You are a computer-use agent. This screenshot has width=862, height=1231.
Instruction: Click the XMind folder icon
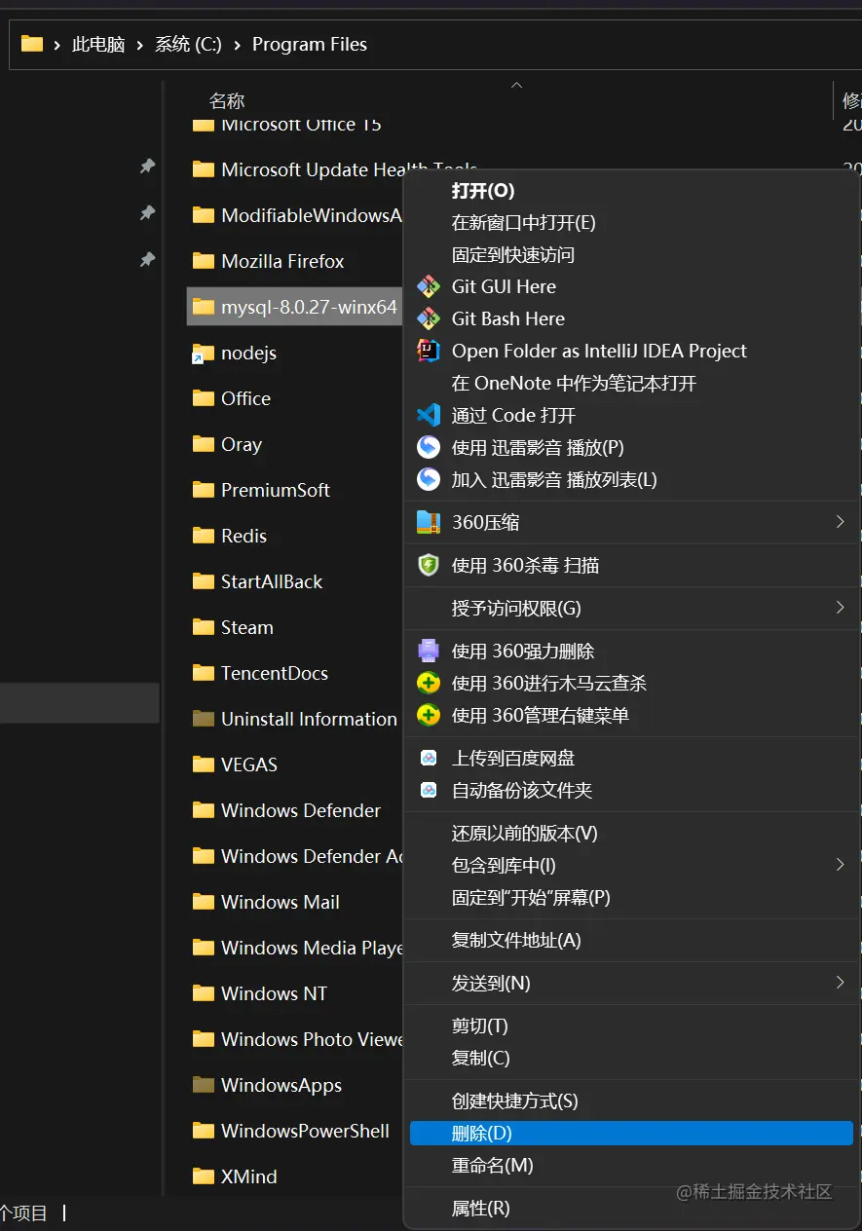pos(204,1176)
